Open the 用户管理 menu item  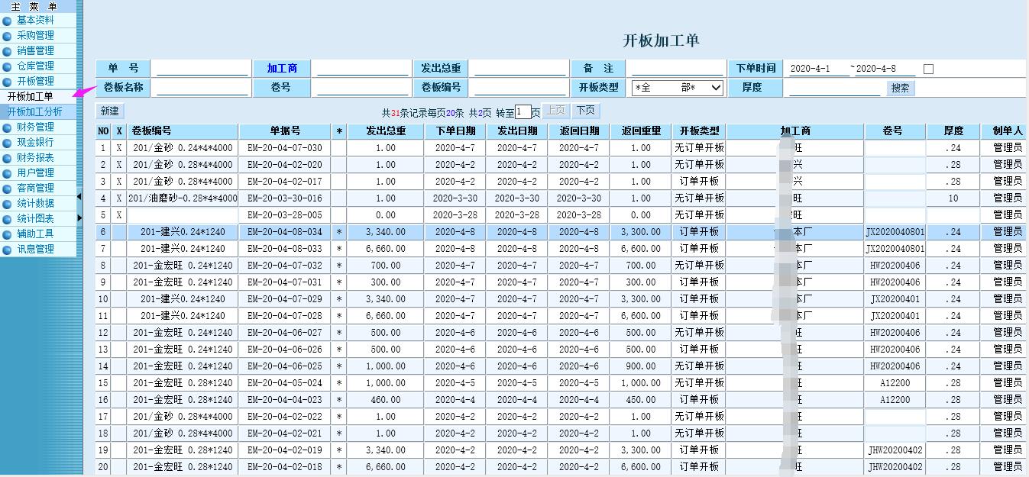[35, 173]
